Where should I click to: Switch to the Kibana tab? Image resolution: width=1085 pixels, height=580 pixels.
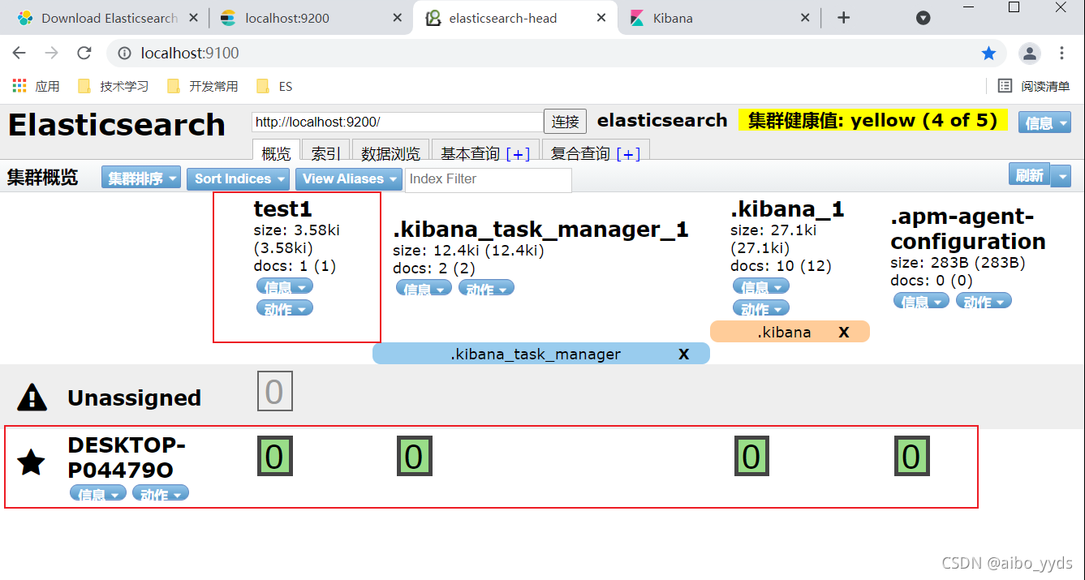click(719, 18)
